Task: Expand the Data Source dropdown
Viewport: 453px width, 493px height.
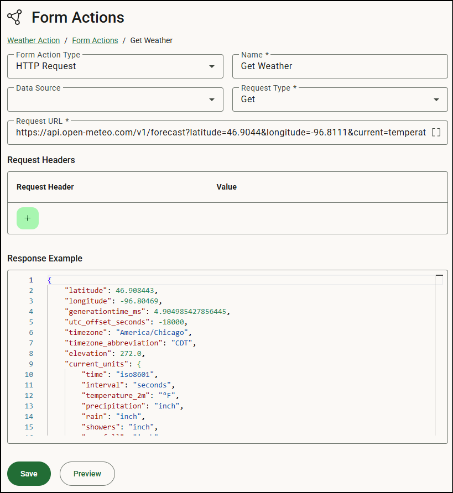Action: pyautogui.click(x=115, y=99)
